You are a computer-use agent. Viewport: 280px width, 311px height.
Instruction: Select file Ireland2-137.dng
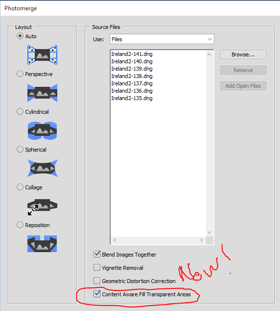(x=132, y=83)
